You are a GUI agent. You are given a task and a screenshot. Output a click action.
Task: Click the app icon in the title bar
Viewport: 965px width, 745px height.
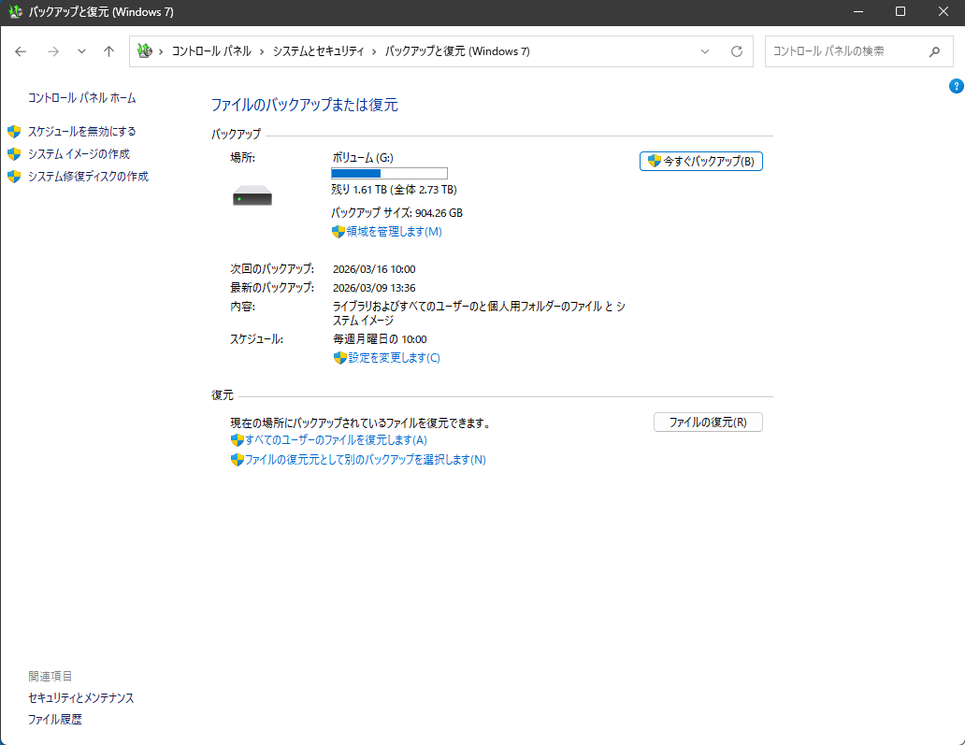[x=14, y=11]
